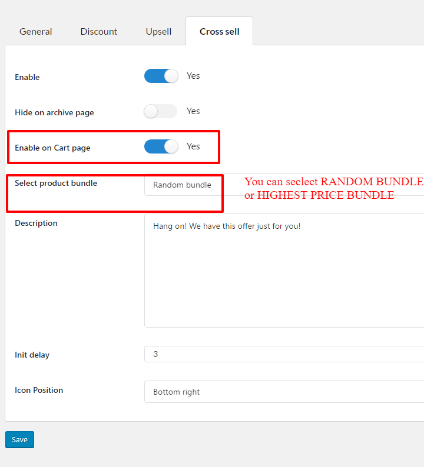Click the 'Init delay' label
The width and height of the screenshot is (424, 467).
(x=32, y=355)
